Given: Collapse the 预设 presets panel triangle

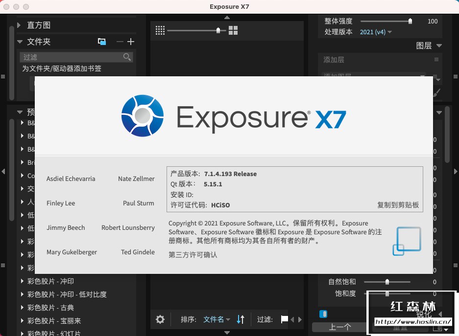Looking at the screenshot, I should tap(20, 112).
